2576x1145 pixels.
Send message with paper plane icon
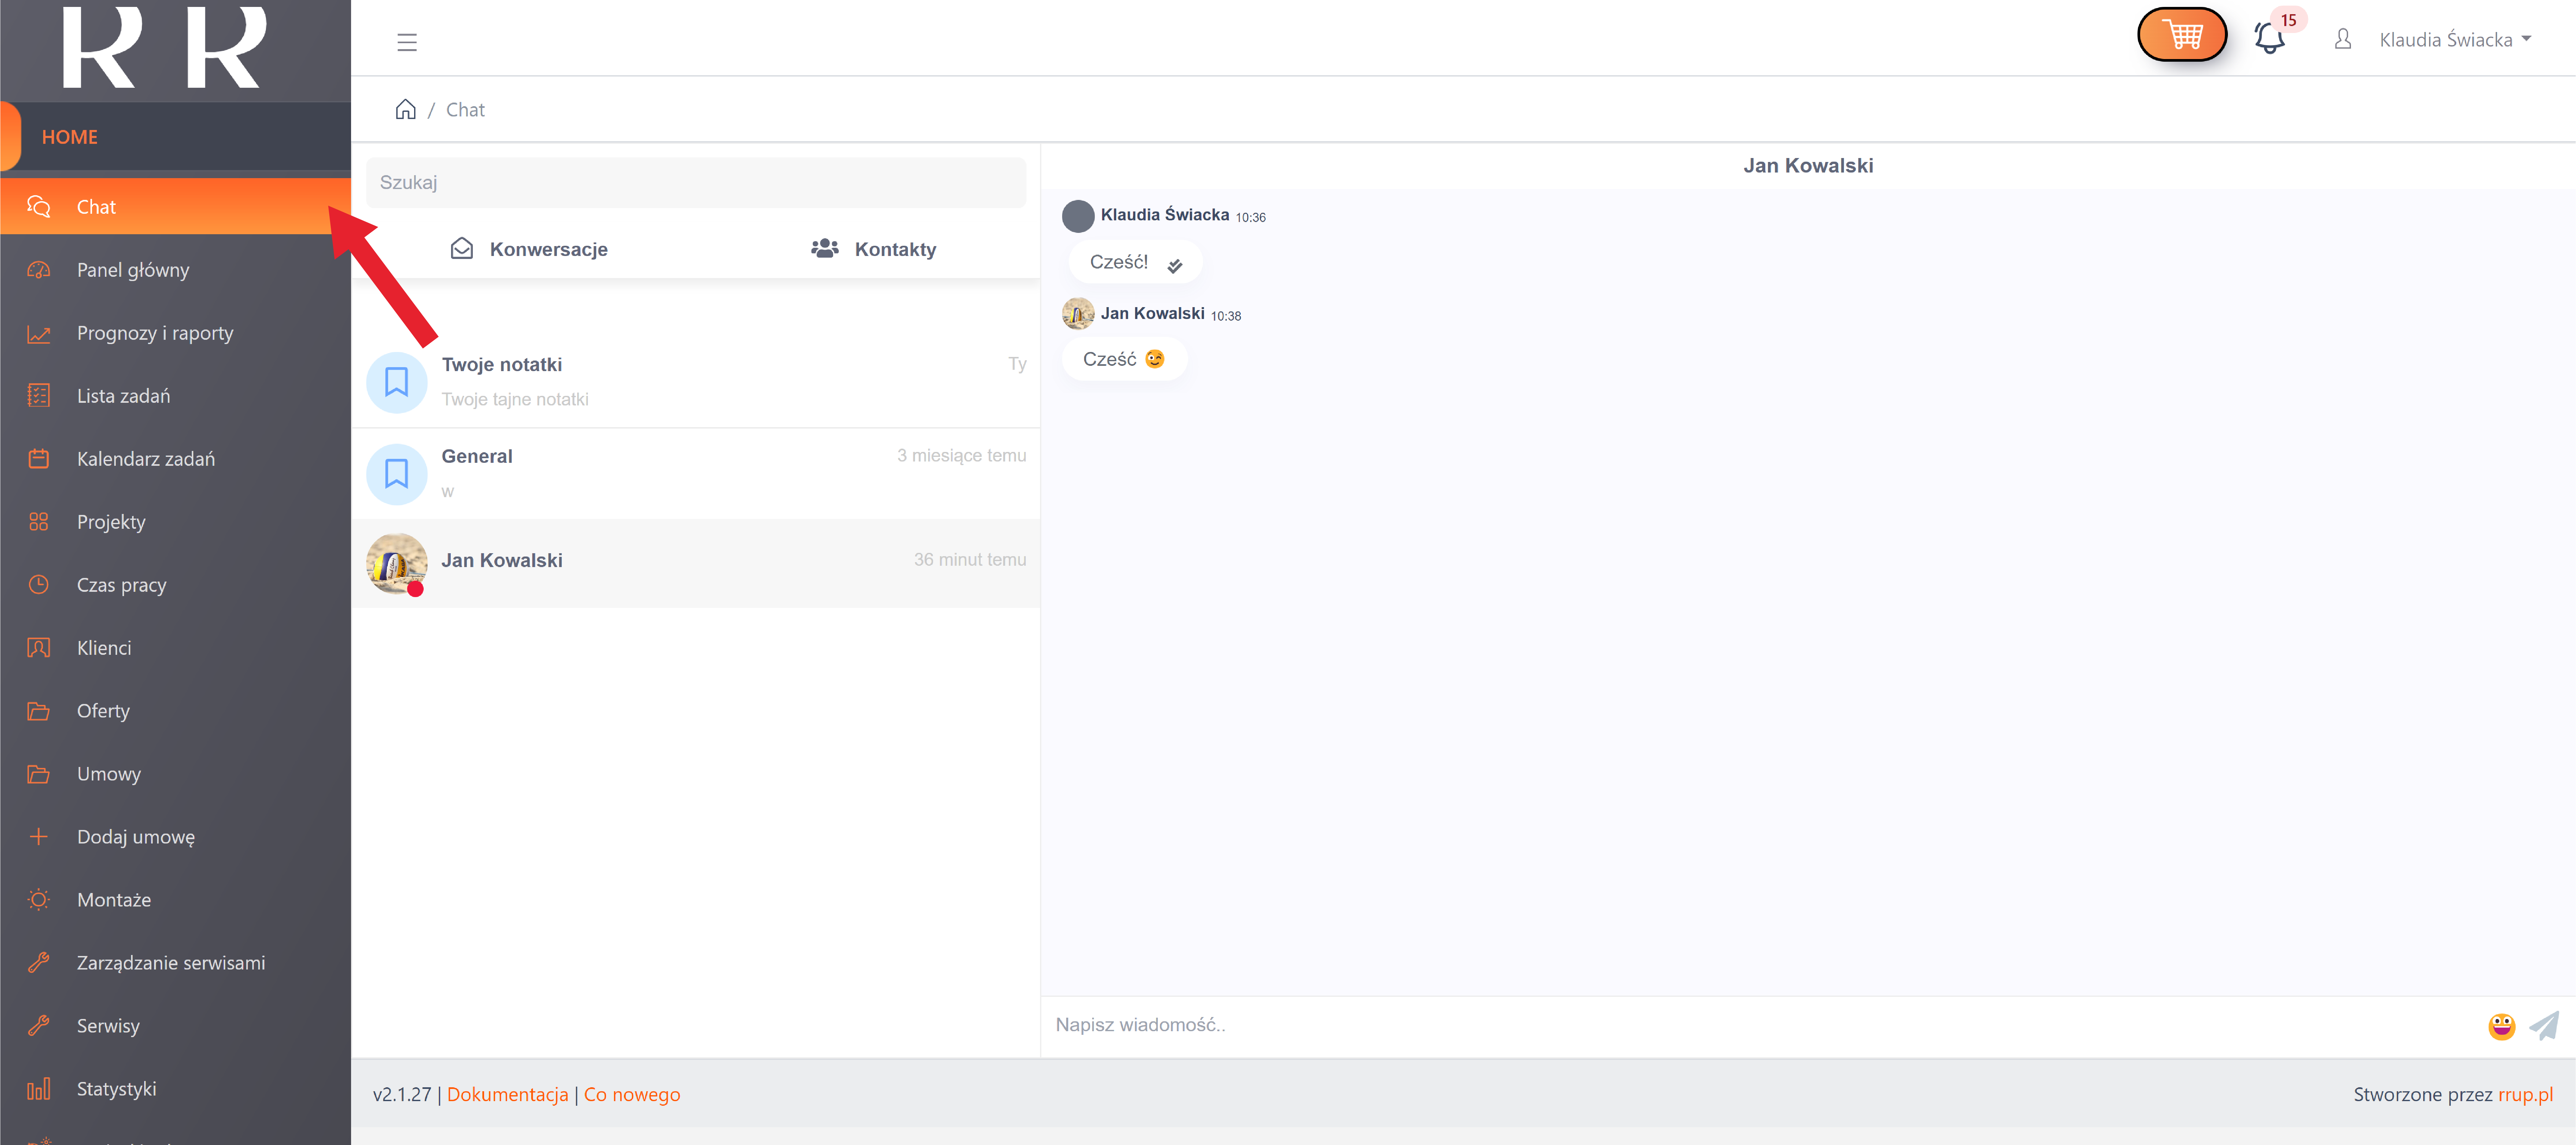2544,1026
